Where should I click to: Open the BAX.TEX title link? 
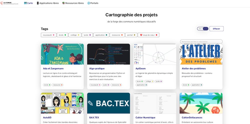(x=94, y=117)
